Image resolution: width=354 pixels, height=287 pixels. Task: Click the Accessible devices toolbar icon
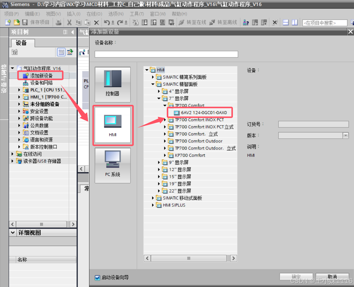(246, 22)
